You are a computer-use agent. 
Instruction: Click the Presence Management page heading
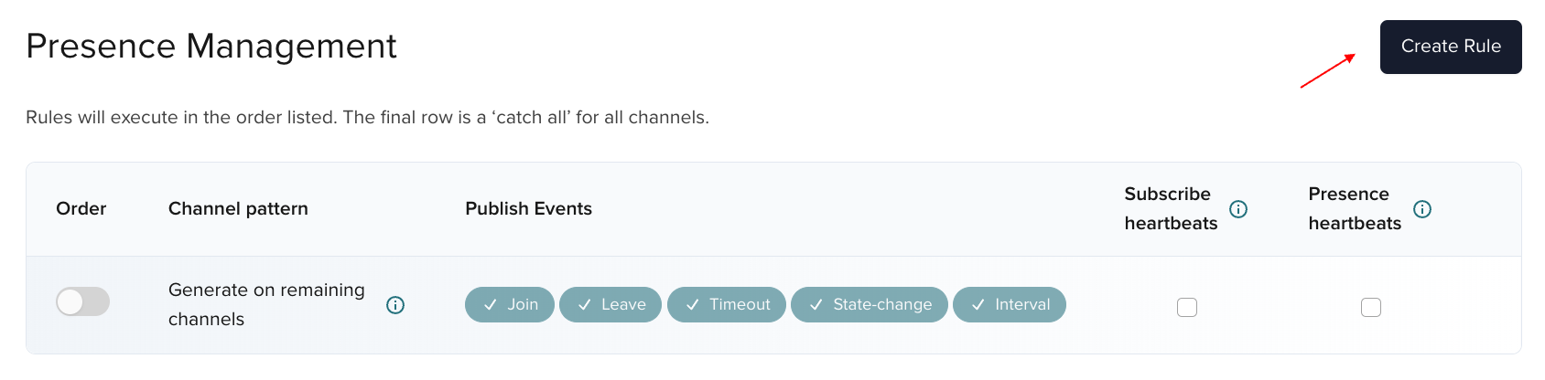pyautogui.click(x=211, y=47)
